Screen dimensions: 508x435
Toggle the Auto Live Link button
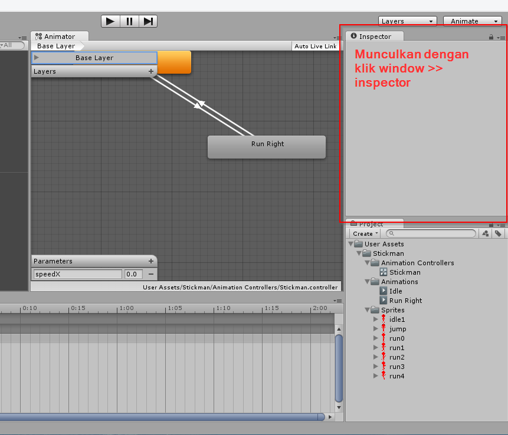[x=316, y=46]
